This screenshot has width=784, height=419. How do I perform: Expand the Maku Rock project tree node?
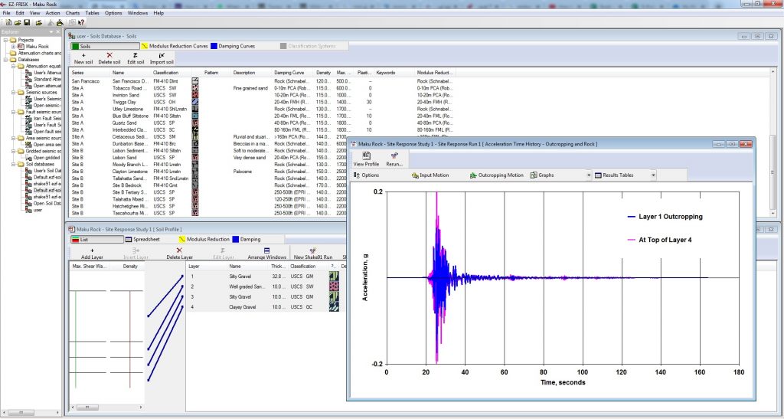[13, 46]
